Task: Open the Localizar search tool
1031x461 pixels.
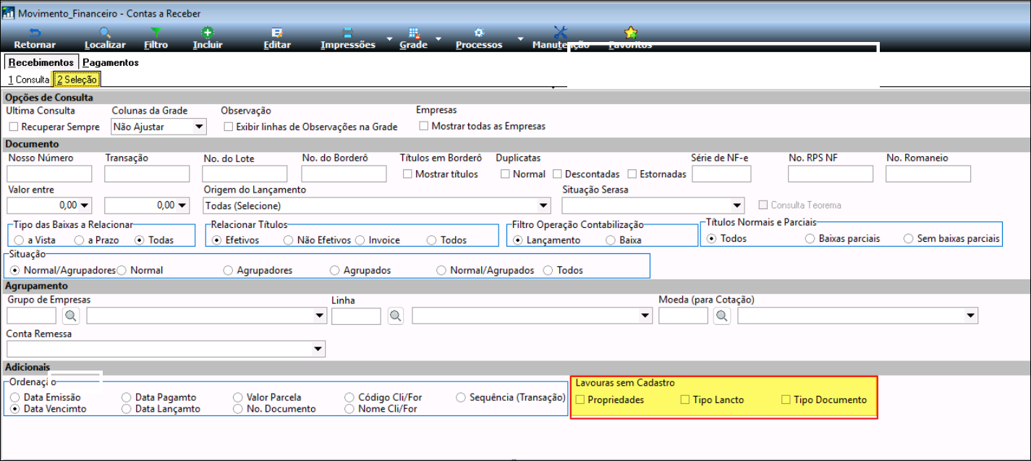Action: click(x=105, y=33)
